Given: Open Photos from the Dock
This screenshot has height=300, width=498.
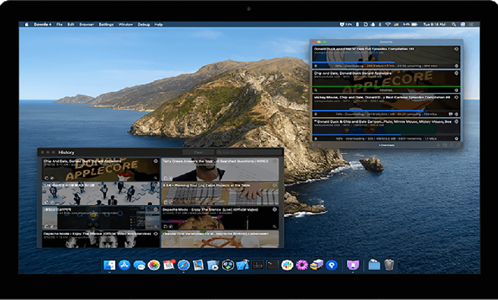Looking at the screenshot, I should pos(153,265).
